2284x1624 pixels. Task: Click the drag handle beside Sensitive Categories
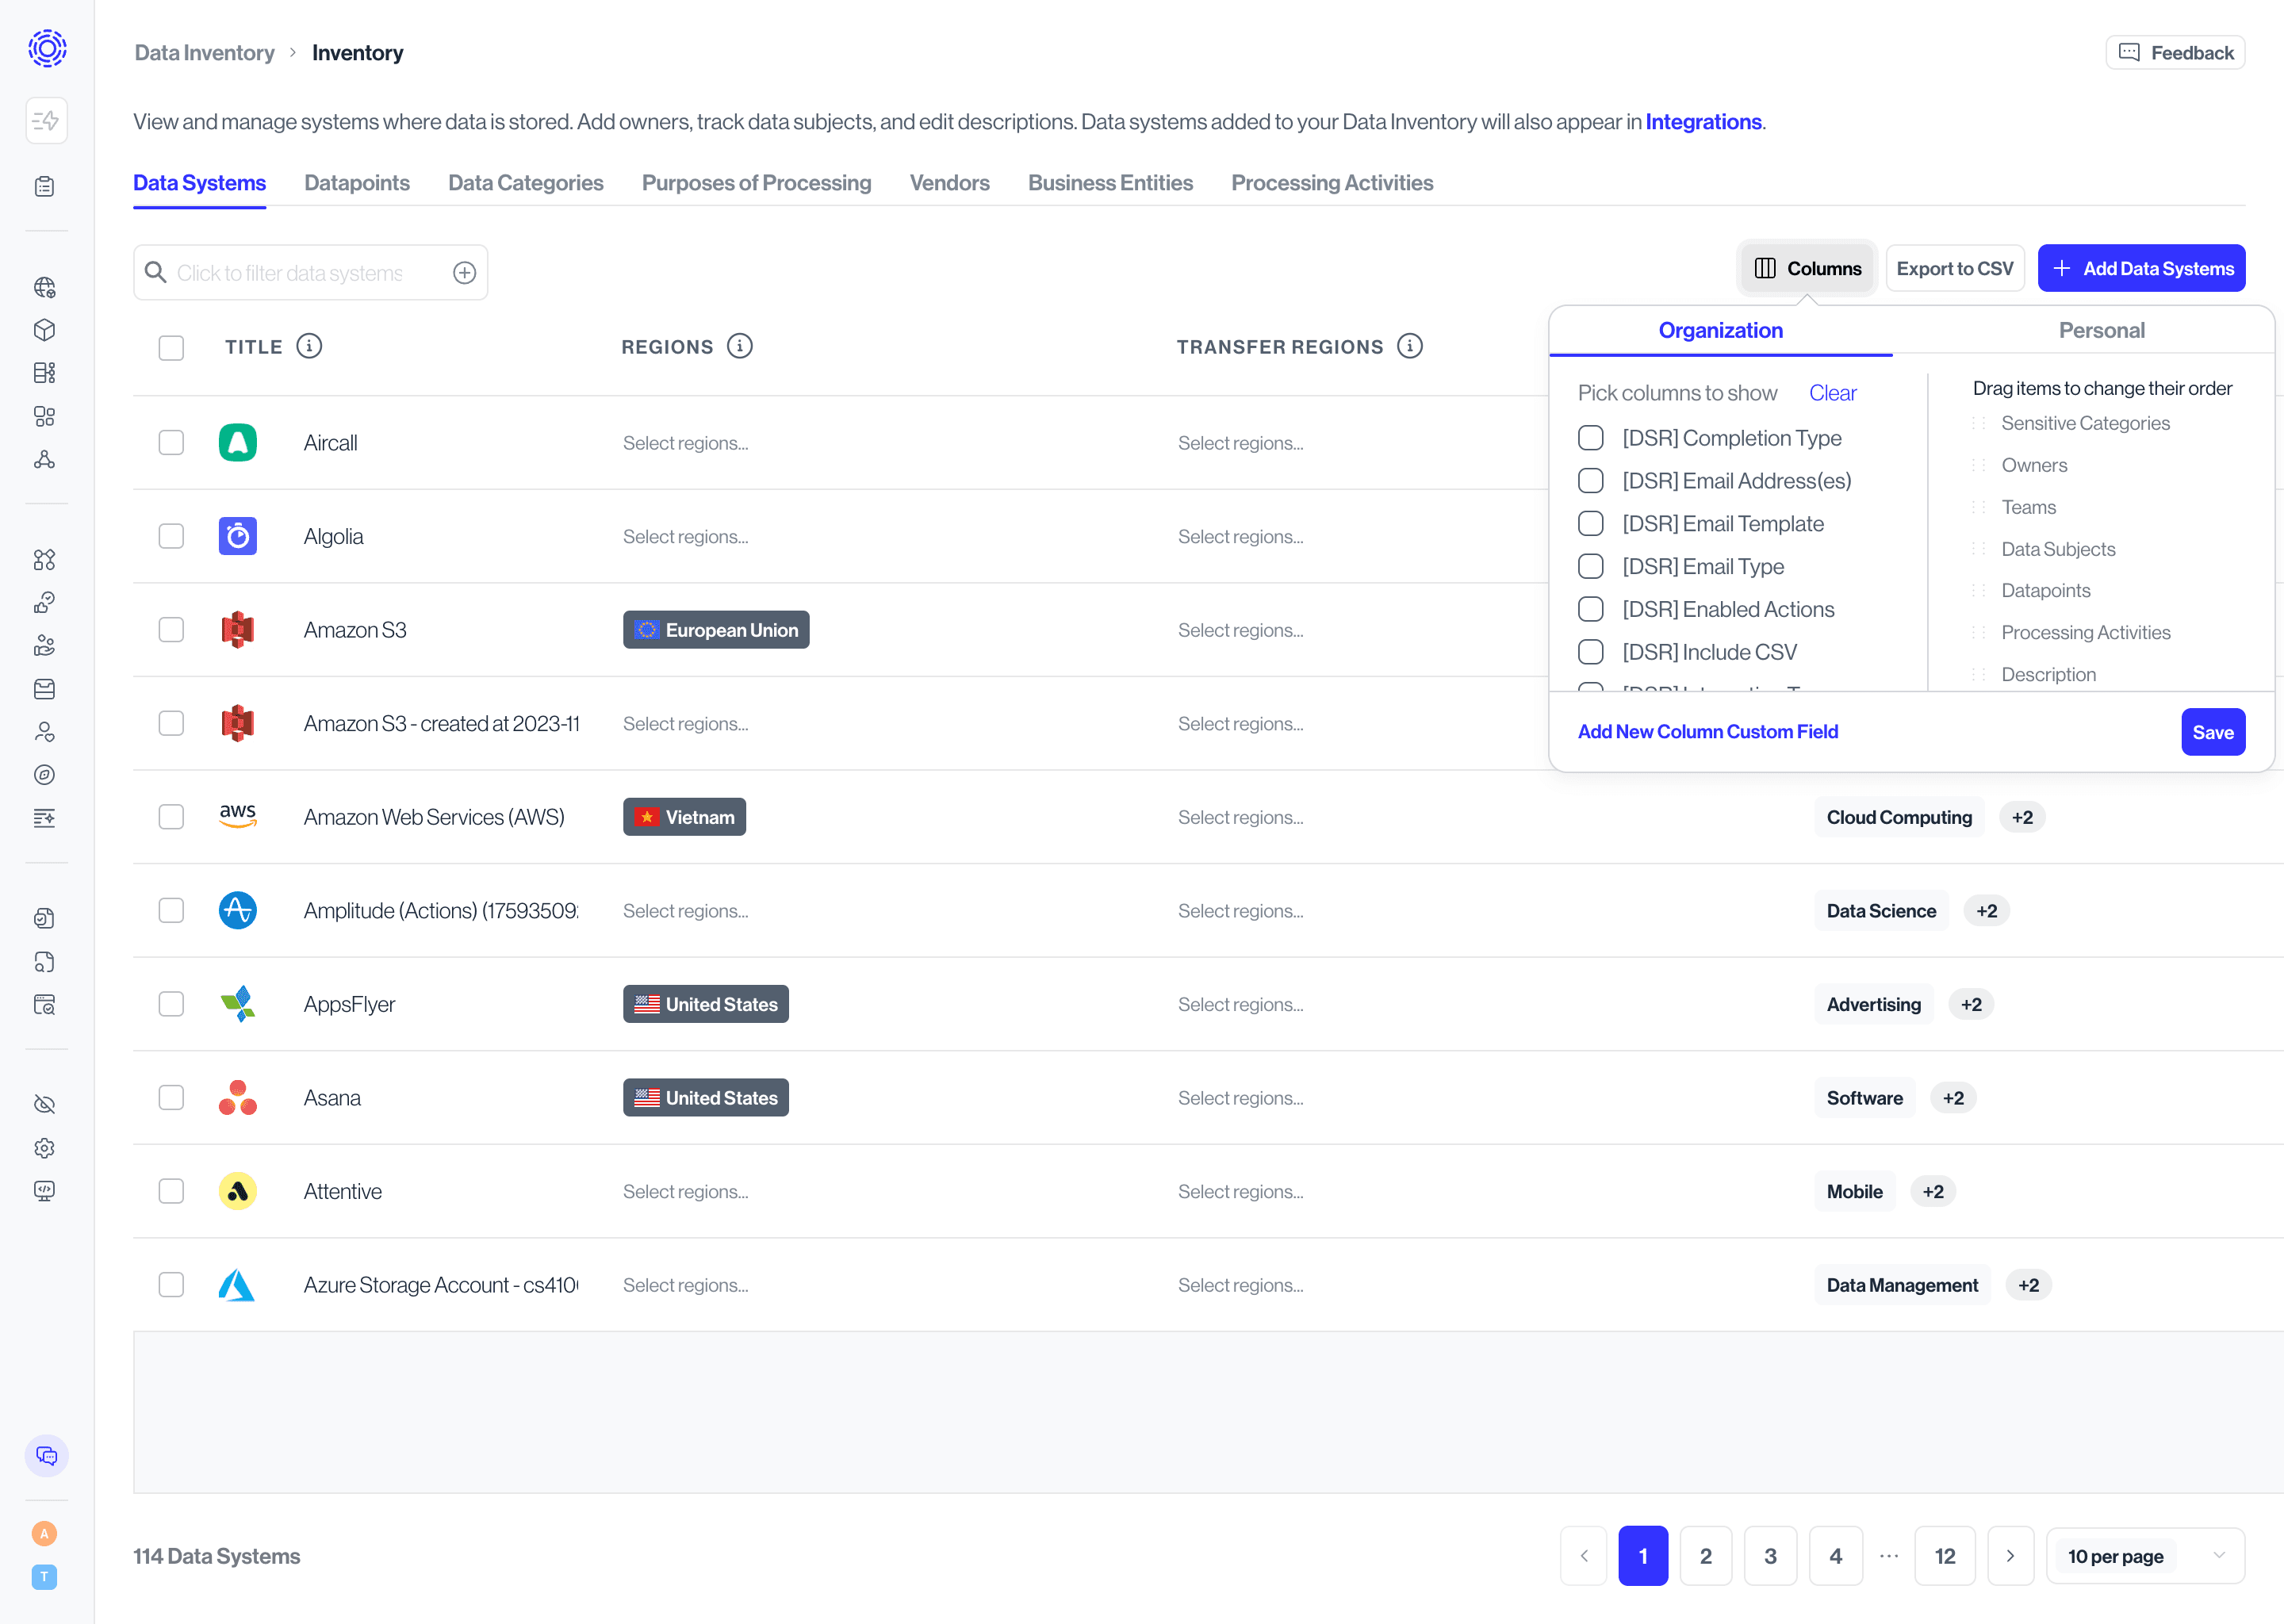click(x=1978, y=423)
